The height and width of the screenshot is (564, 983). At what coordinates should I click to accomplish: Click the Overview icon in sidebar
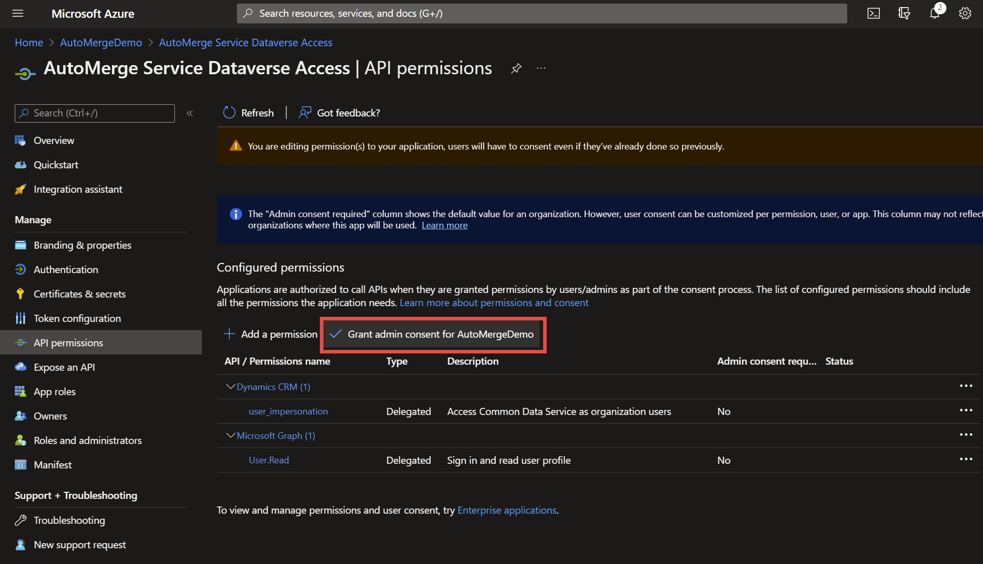pyautogui.click(x=20, y=140)
